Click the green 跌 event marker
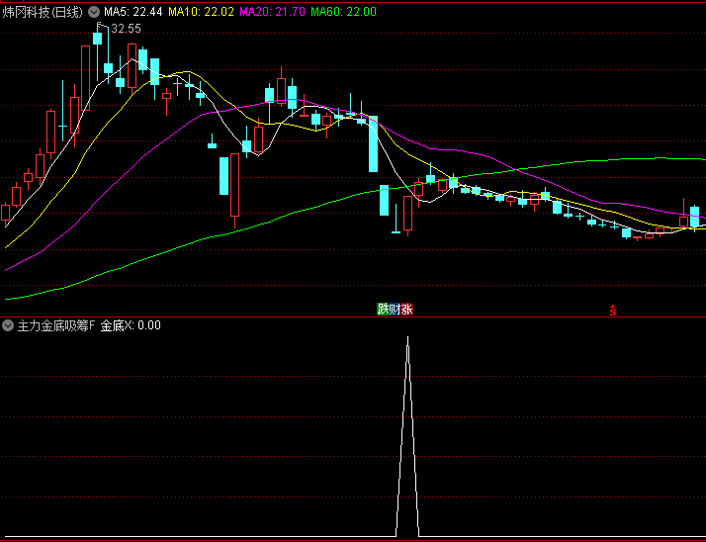The height and width of the screenshot is (542, 706). [x=382, y=310]
